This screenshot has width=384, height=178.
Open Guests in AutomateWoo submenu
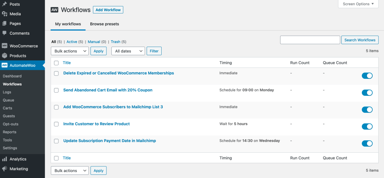click(x=9, y=116)
